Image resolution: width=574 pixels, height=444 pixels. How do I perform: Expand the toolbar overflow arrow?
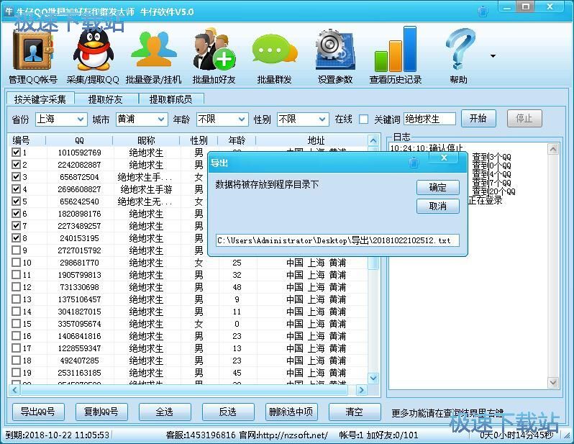(x=493, y=56)
